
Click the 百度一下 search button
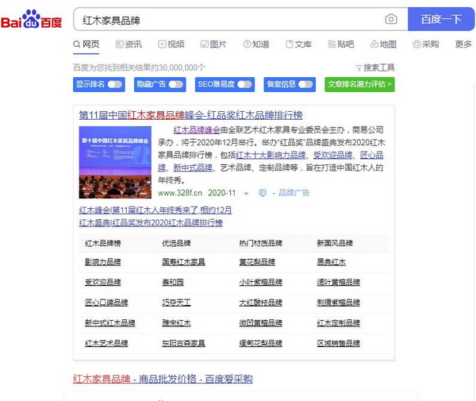(x=441, y=19)
